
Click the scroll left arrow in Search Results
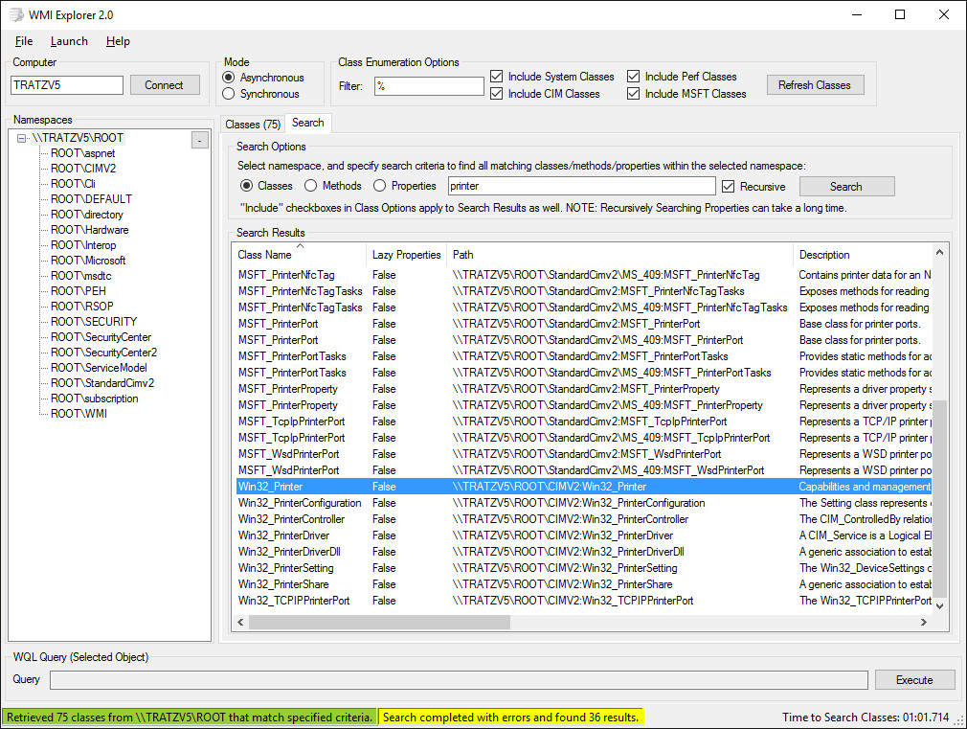pos(240,623)
